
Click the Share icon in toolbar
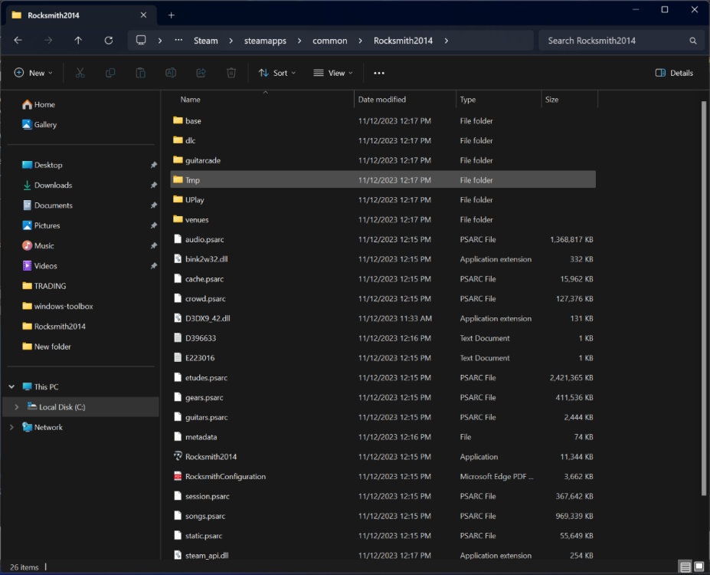(201, 73)
